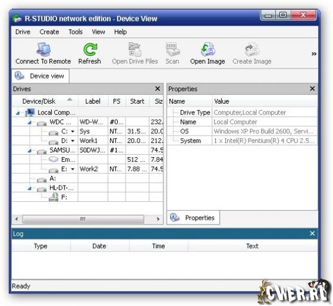
Task: Close the Log panel
Action: [312, 233]
